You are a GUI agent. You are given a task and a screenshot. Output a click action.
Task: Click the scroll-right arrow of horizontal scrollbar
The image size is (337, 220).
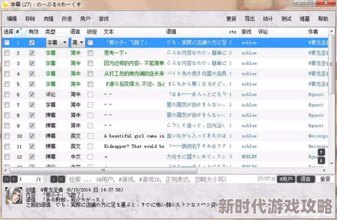324,170
